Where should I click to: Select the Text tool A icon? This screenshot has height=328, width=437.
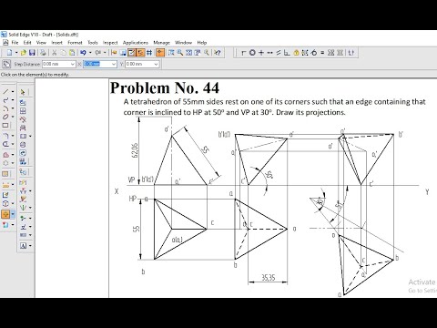(24, 245)
